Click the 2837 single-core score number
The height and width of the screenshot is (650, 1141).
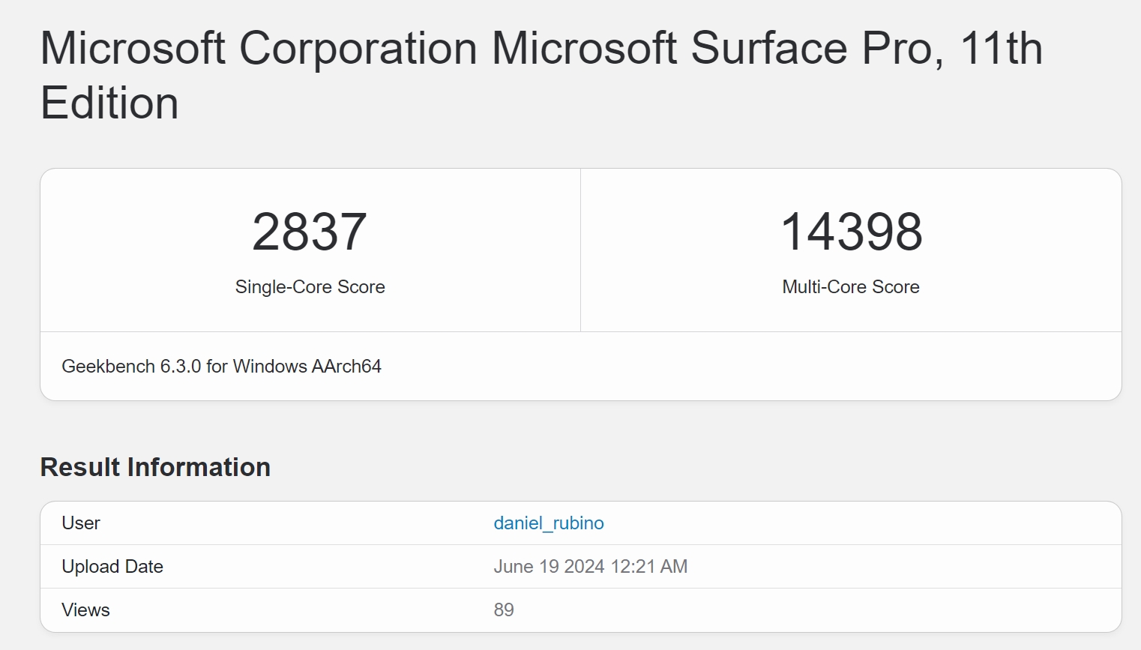310,232
